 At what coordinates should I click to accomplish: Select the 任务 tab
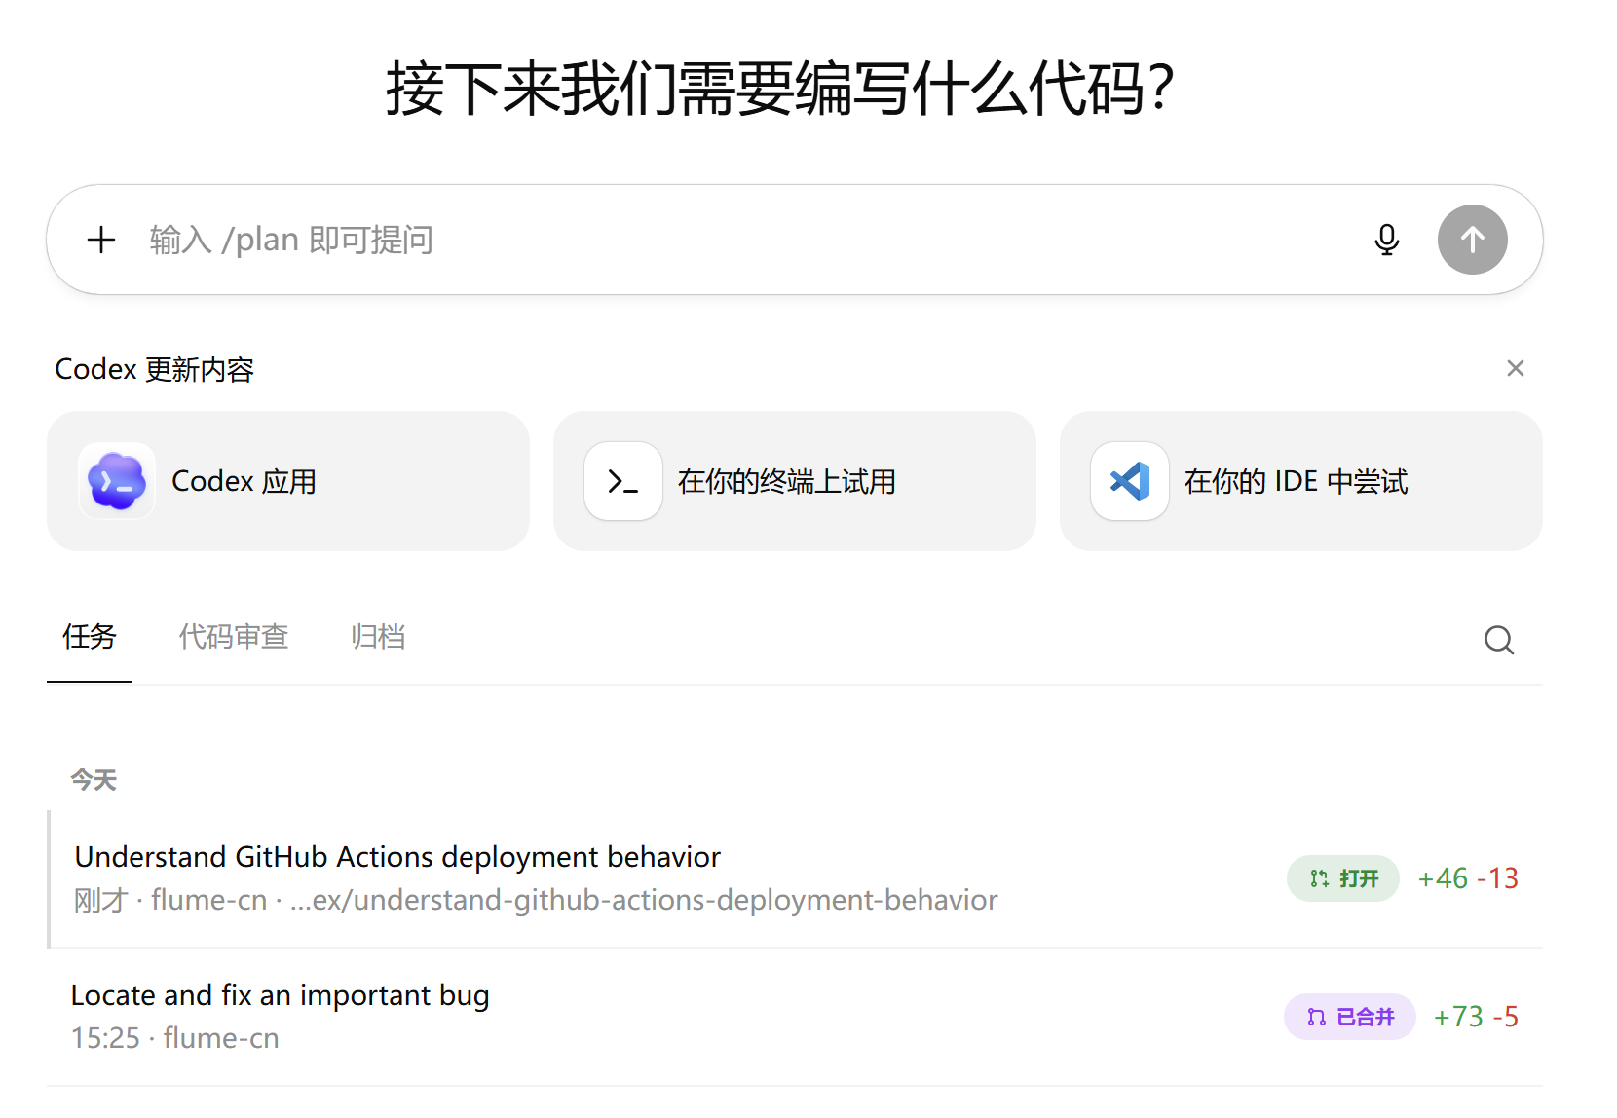(x=90, y=637)
